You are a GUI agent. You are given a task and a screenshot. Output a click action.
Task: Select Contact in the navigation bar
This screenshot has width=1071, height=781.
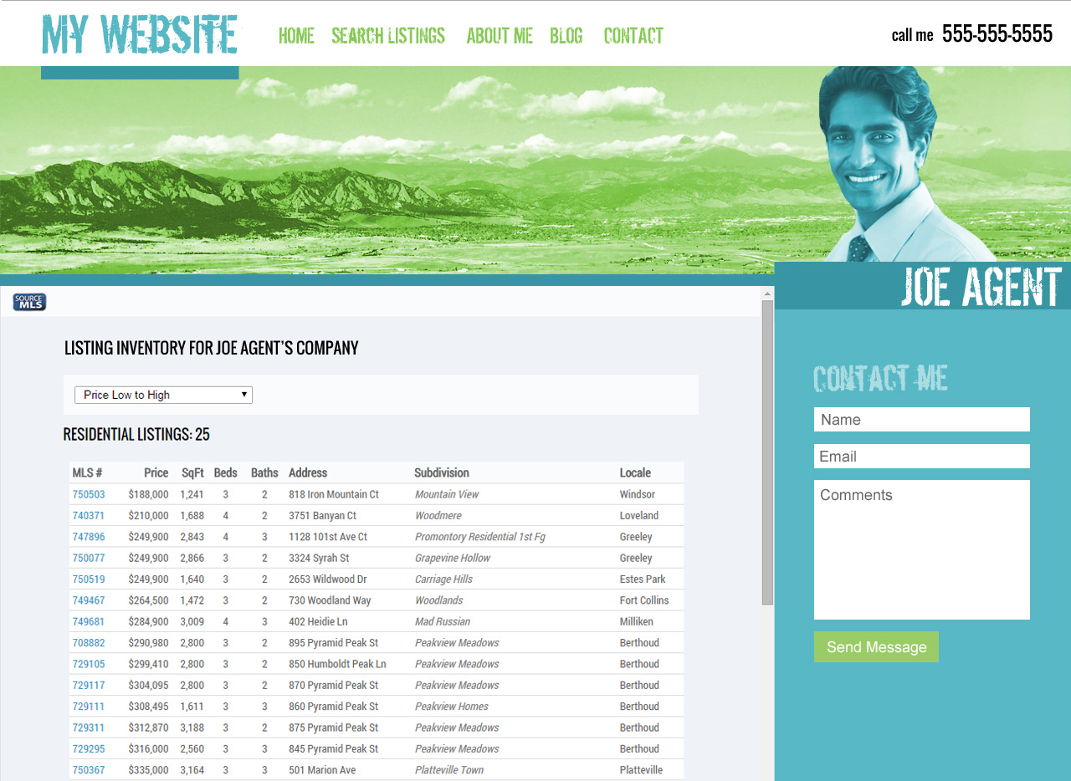633,36
